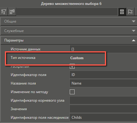The width and height of the screenshot is (137, 123).
Task: Select the Общие section header
Action: point(68,21)
